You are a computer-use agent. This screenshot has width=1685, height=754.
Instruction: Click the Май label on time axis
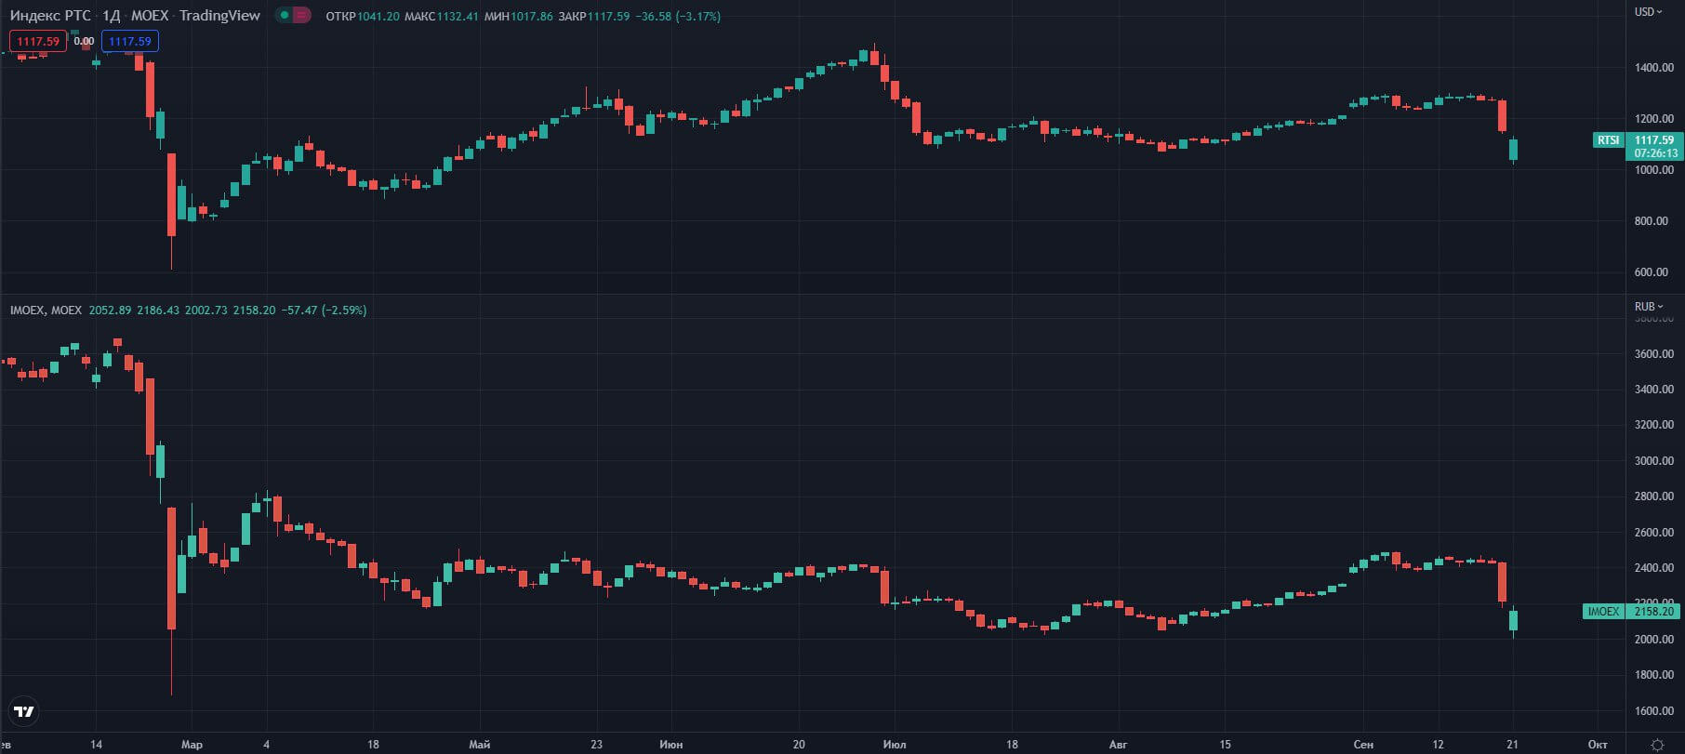pos(480,745)
